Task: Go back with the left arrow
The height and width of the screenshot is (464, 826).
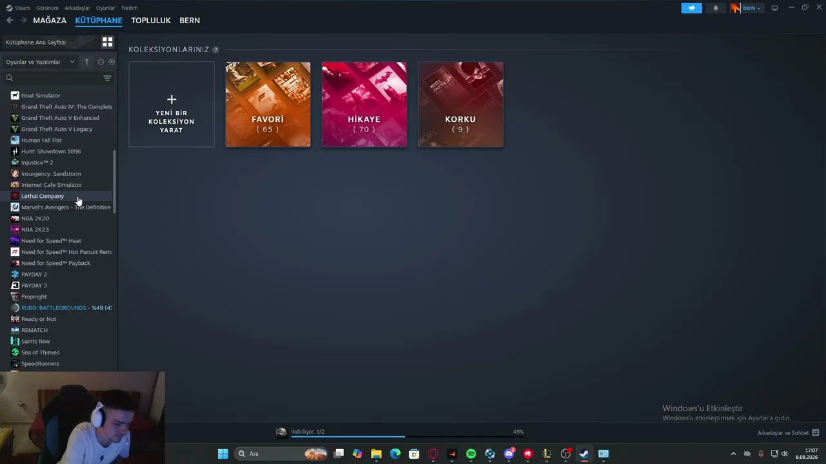Action: 10,21
